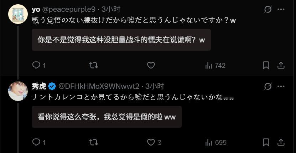Screen dimensions: 296x153
Task: Like 秀虎's tweet with 3 likes
Action: (x=154, y=142)
